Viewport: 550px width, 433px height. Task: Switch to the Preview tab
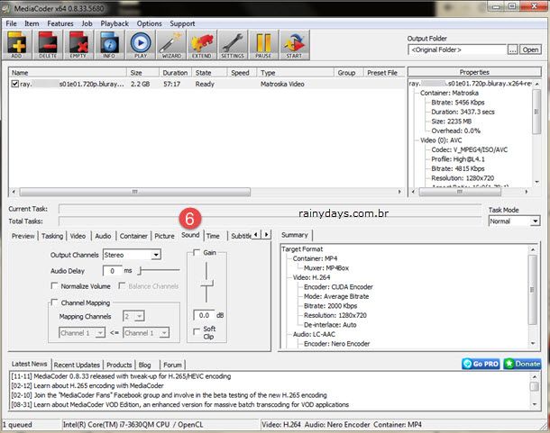23,236
